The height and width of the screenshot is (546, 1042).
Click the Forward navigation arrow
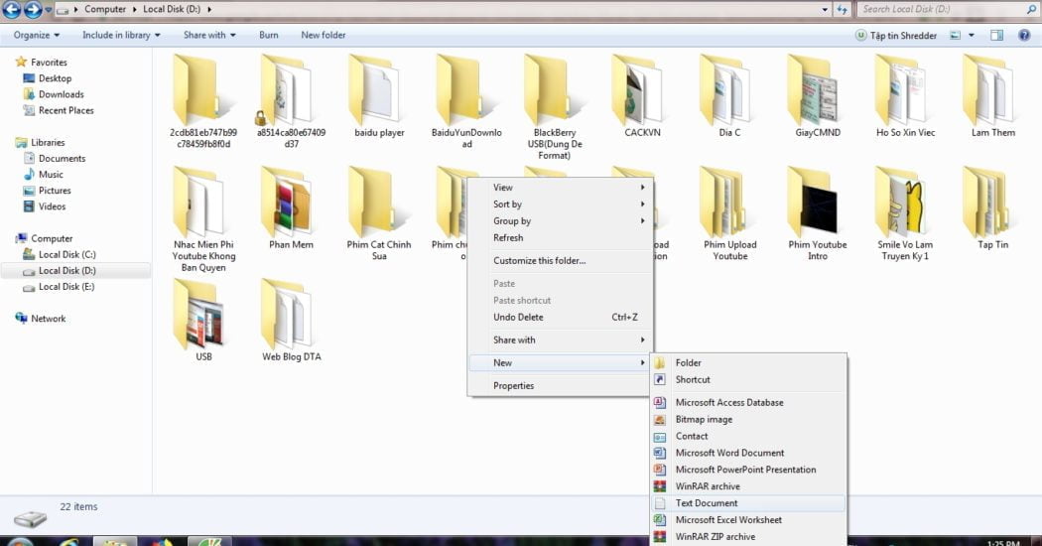[x=33, y=9]
